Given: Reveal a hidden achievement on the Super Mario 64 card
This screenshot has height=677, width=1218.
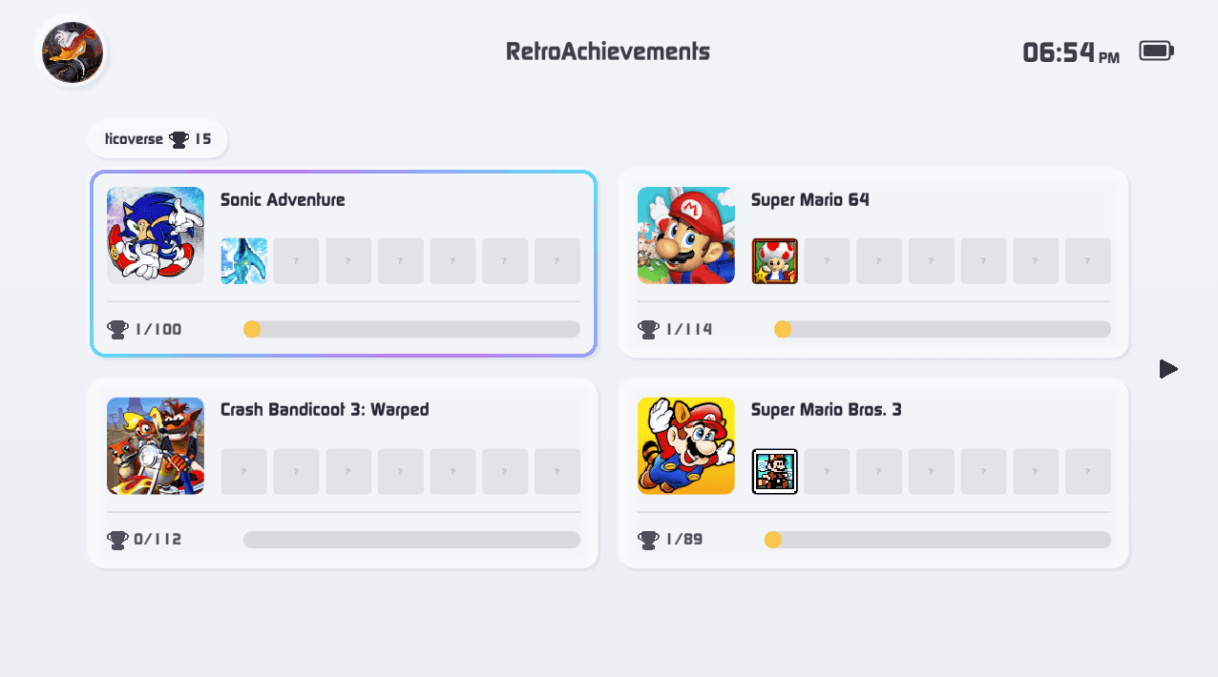Looking at the screenshot, I should tap(827, 260).
